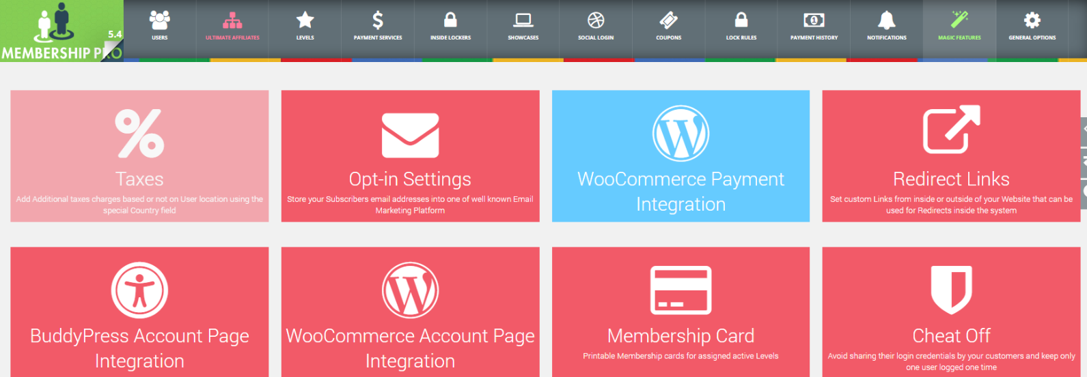The image size is (1087, 377).
Task: Open Payment History money icon
Action: [x=814, y=20]
